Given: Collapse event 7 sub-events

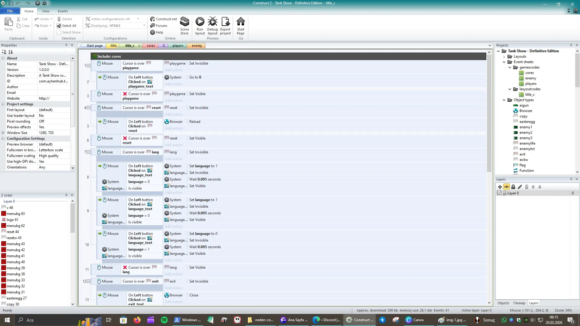Looking at the screenshot, I should 88,152.
